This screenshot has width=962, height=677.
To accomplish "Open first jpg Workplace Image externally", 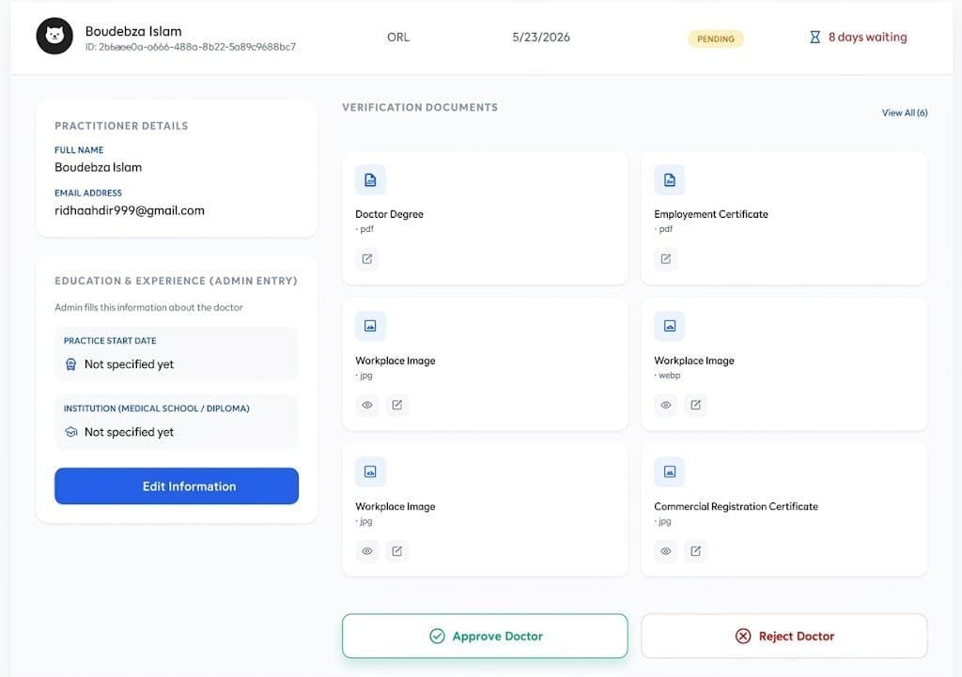I will (x=397, y=405).
